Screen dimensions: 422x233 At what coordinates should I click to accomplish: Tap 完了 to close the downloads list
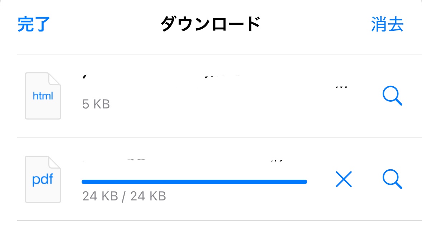[34, 24]
